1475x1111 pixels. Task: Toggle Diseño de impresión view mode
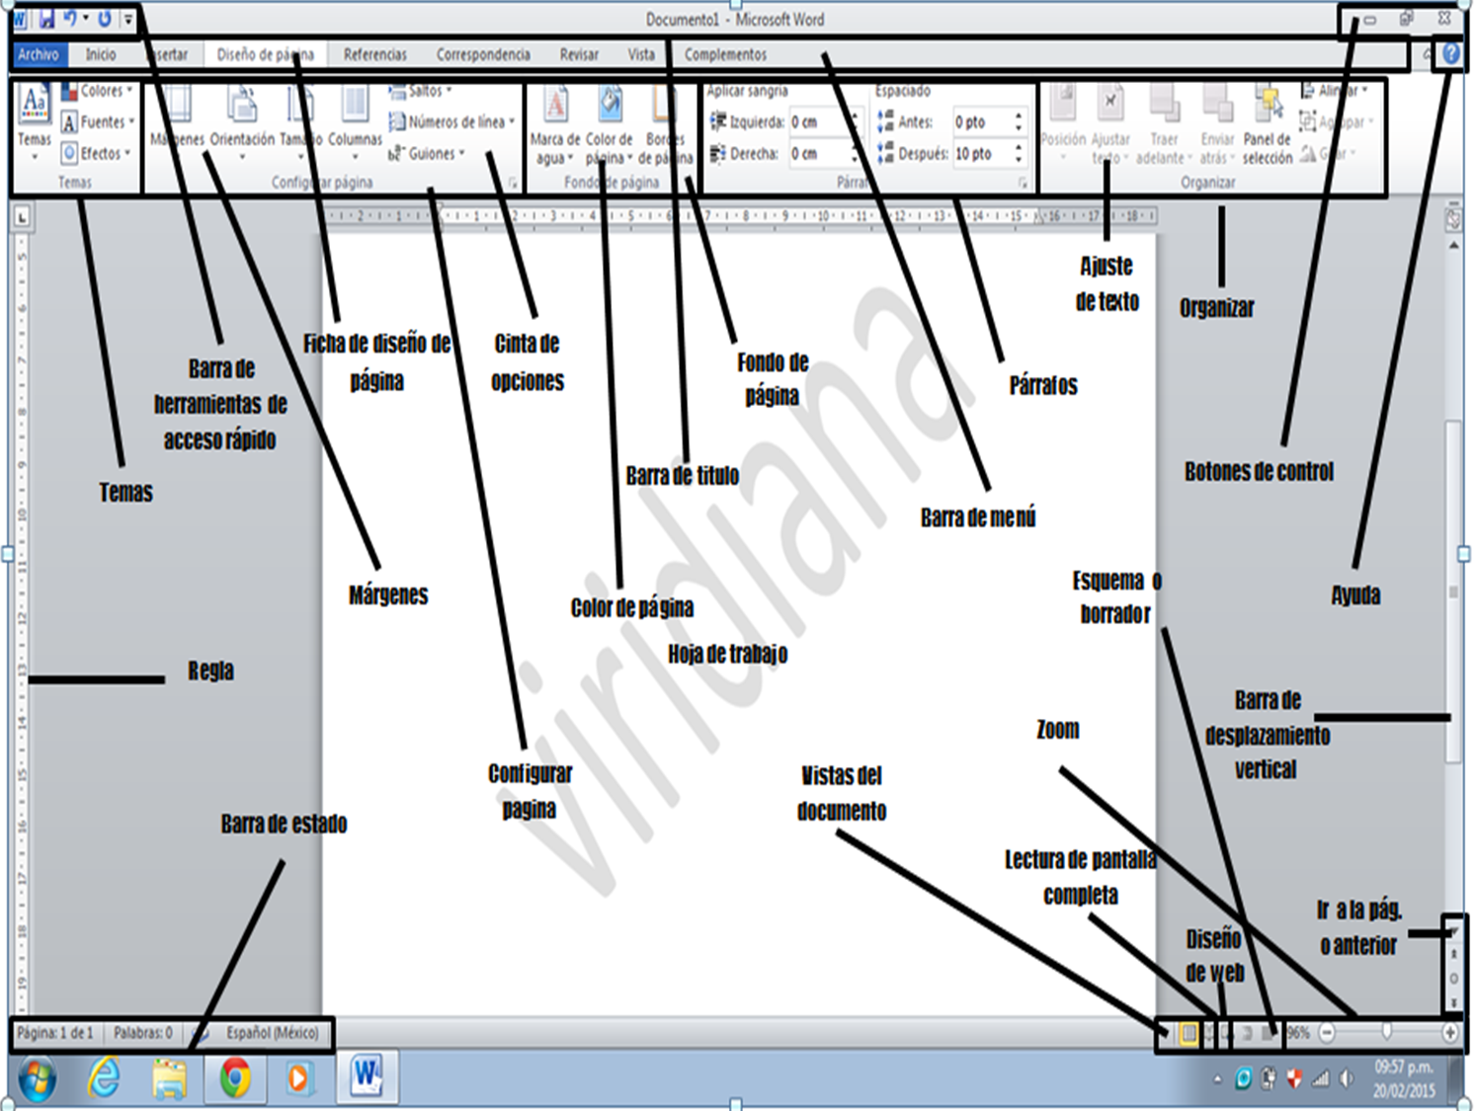1188,1034
